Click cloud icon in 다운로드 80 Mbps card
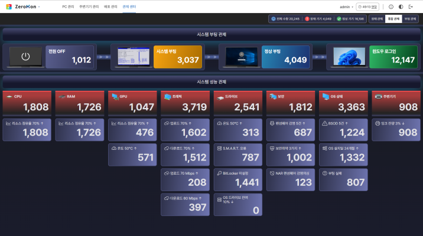423x236 pixels. [167, 198]
